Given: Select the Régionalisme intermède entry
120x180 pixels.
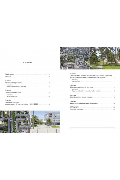Looking at the screenshot, I should 93,81.
